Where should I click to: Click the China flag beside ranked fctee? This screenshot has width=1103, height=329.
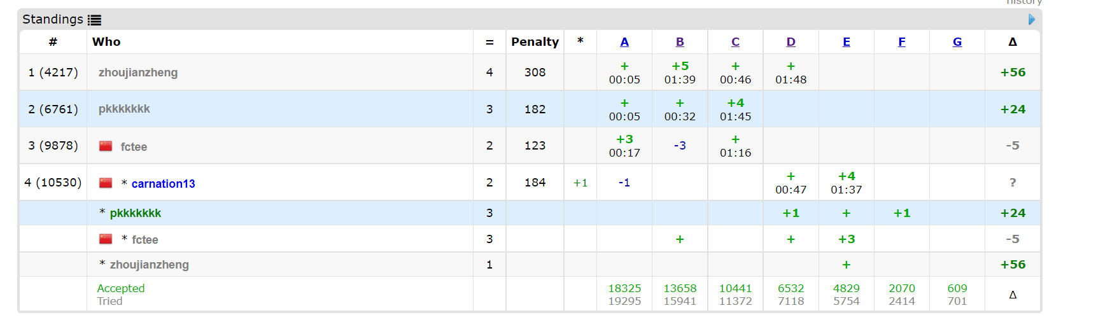(x=106, y=146)
